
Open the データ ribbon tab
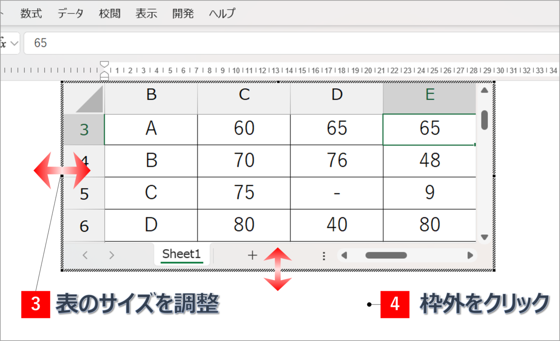point(70,14)
